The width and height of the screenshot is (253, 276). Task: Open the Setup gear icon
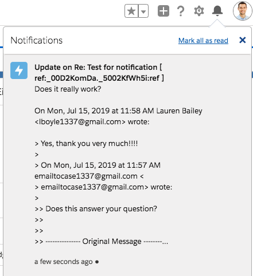tap(199, 11)
